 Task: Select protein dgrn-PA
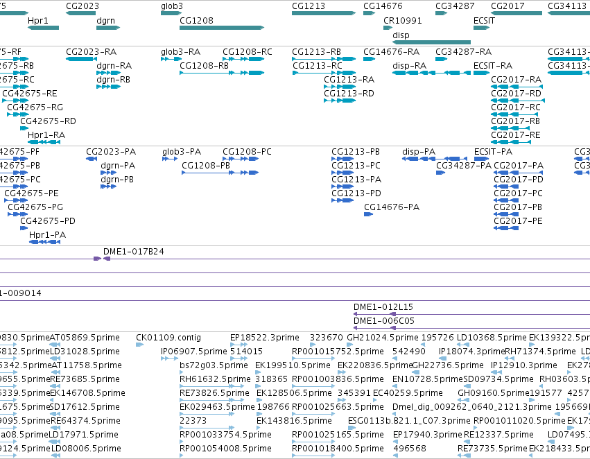coord(118,166)
